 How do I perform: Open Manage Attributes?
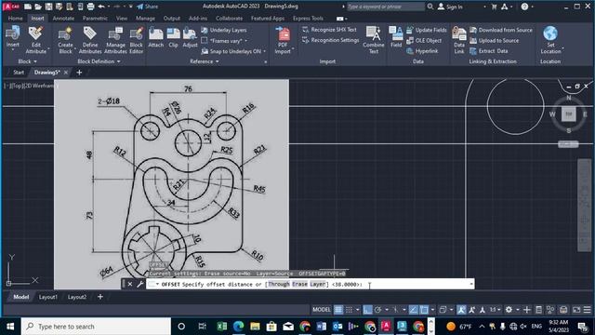[115, 40]
